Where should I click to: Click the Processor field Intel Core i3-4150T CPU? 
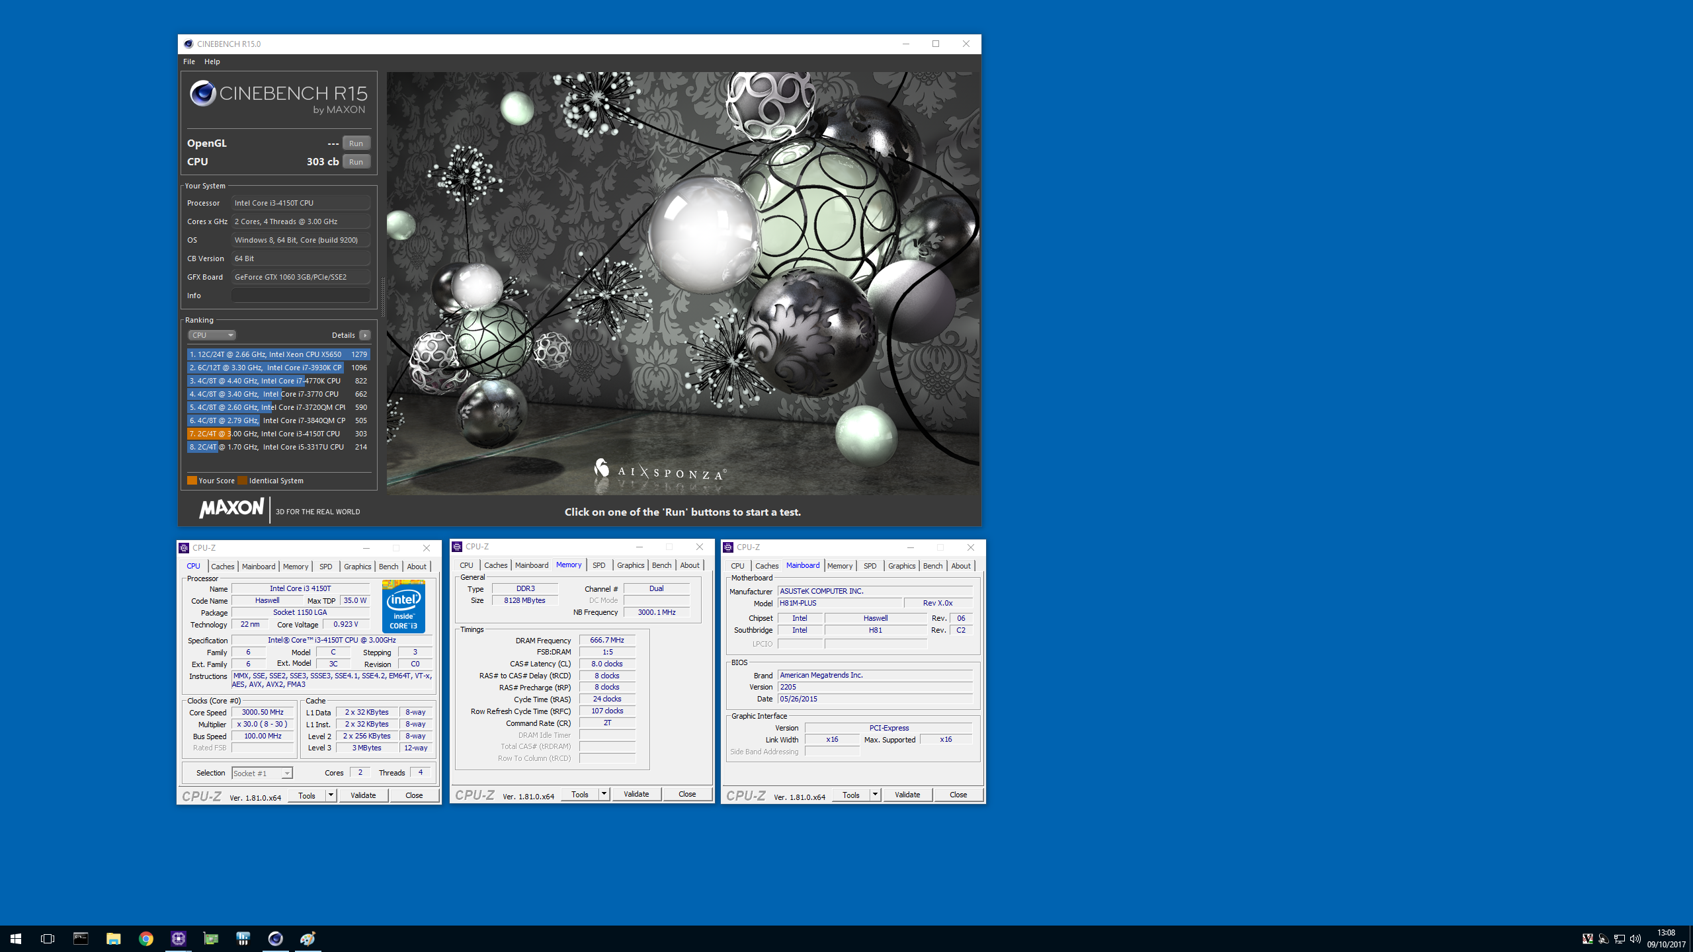[x=301, y=203]
